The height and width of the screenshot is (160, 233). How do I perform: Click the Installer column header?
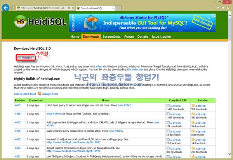[203, 101]
